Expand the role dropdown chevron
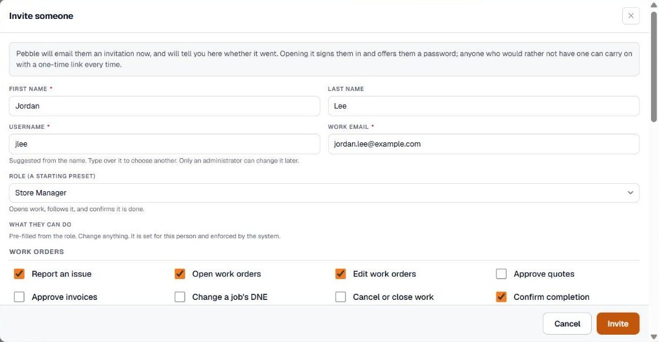 point(630,192)
